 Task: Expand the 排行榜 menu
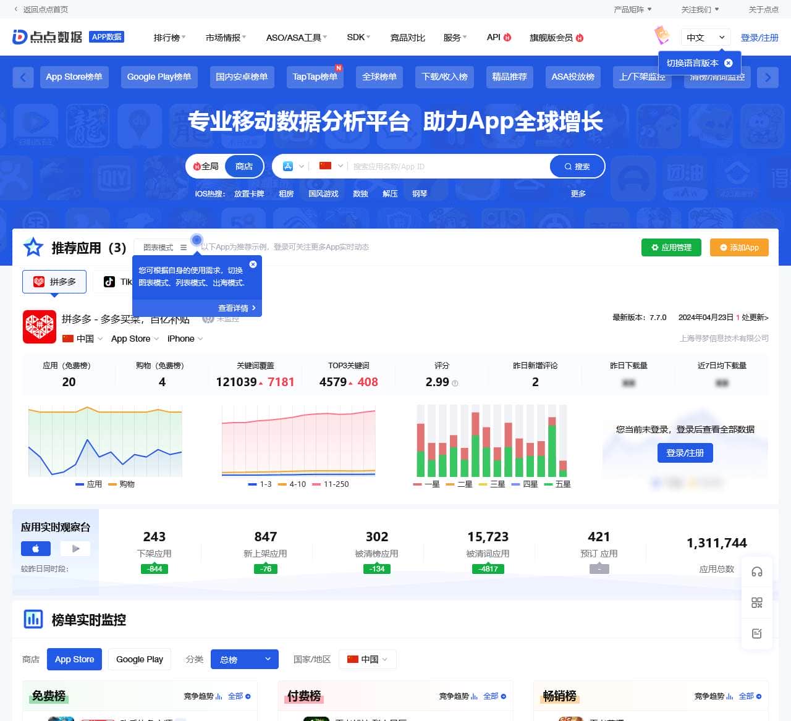(x=169, y=38)
